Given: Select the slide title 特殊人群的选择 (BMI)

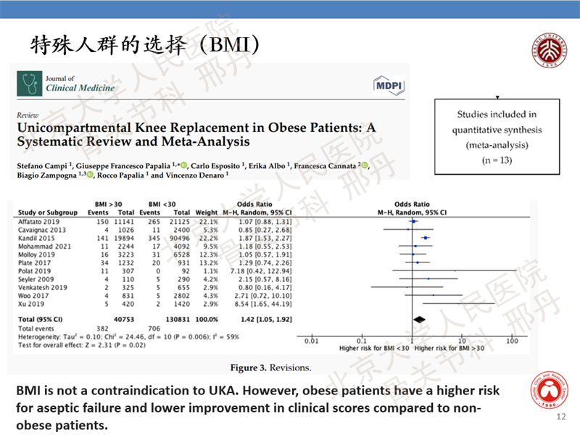Looking at the screenshot, I should point(144,44).
